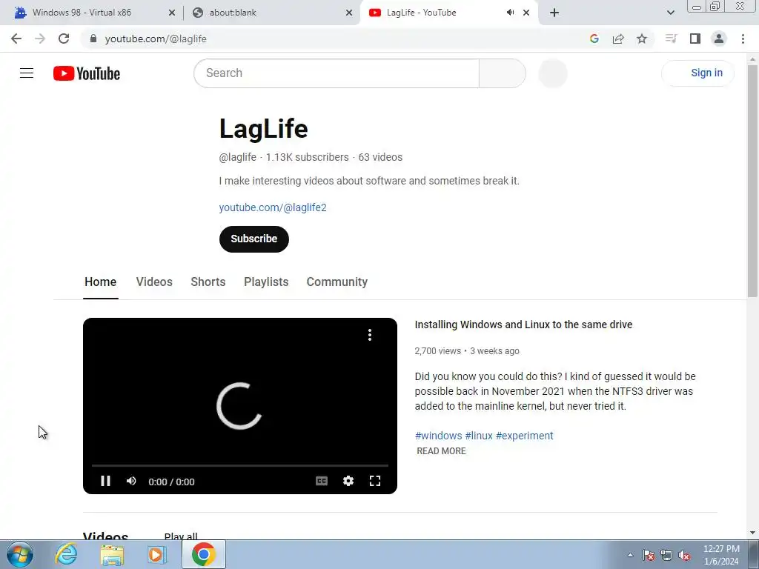Click the channel description text
Screen dimensions: 759x569
click(x=369, y=181)
